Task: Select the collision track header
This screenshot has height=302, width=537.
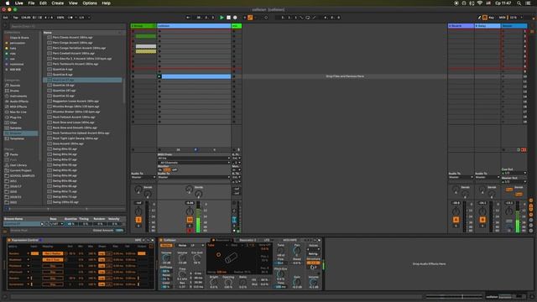Action: coord(194,26)
